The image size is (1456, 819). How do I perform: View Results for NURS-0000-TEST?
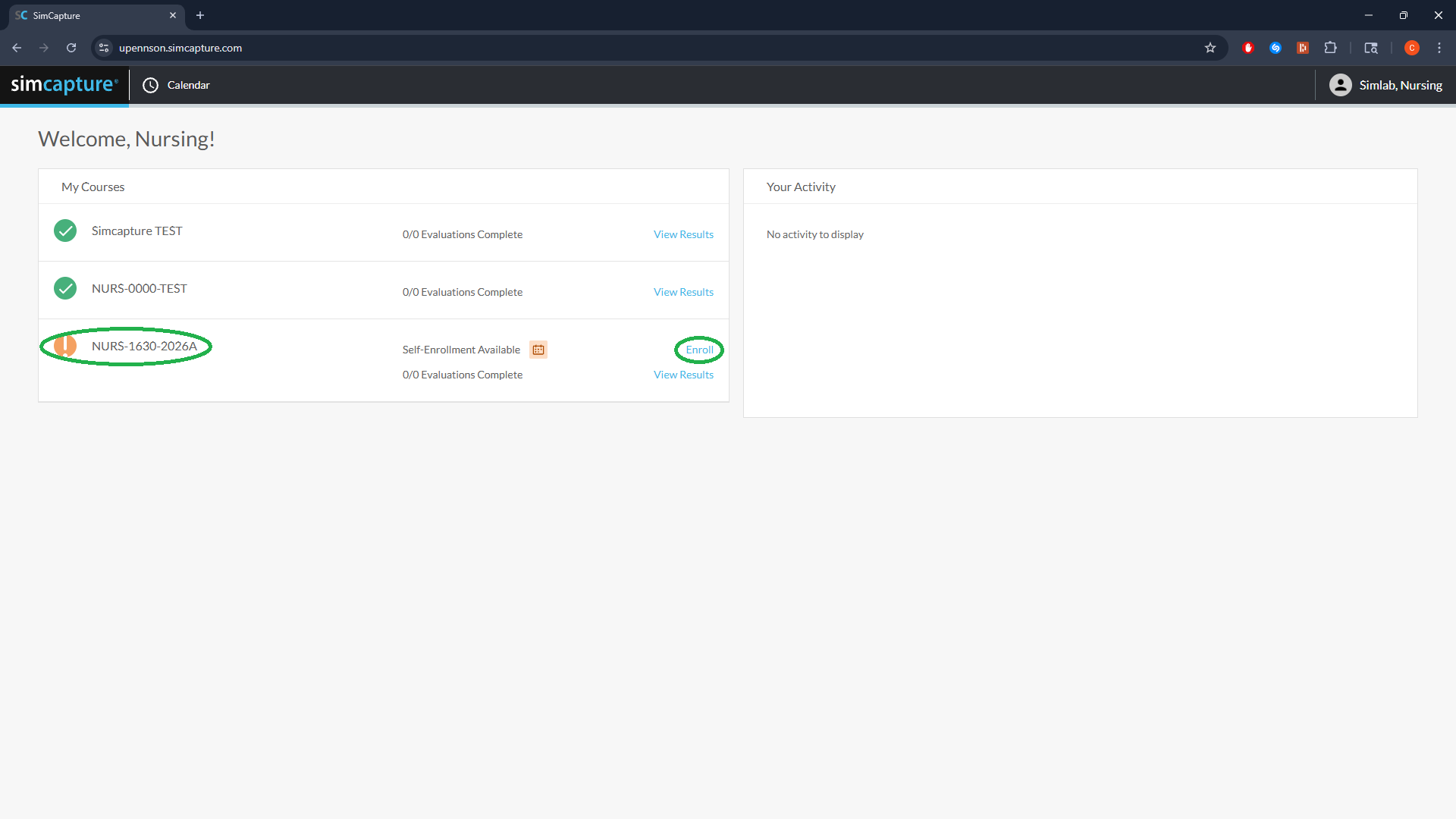click(683, 292)
